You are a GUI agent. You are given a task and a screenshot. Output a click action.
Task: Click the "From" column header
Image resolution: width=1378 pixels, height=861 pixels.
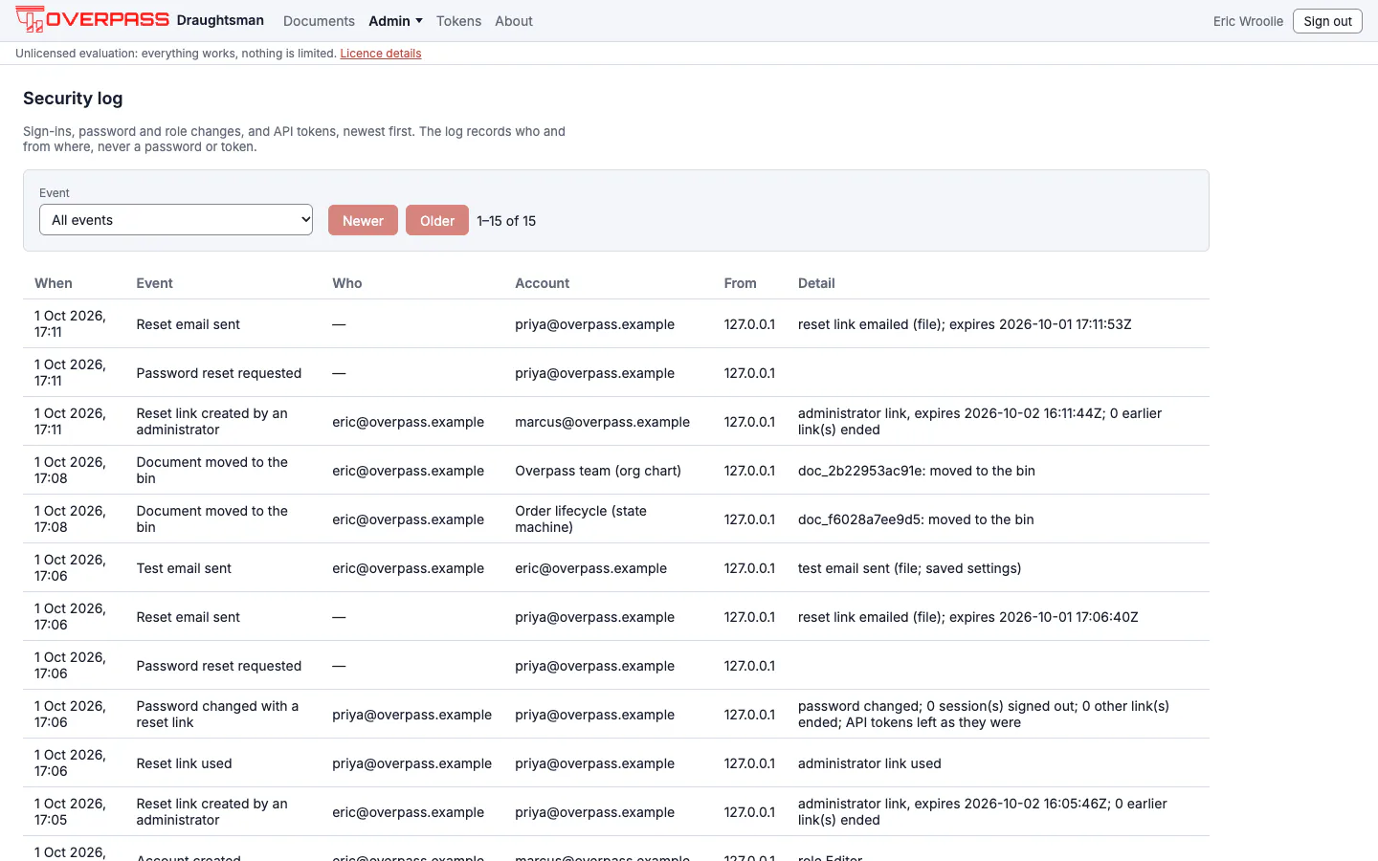(x=741, y=283)
